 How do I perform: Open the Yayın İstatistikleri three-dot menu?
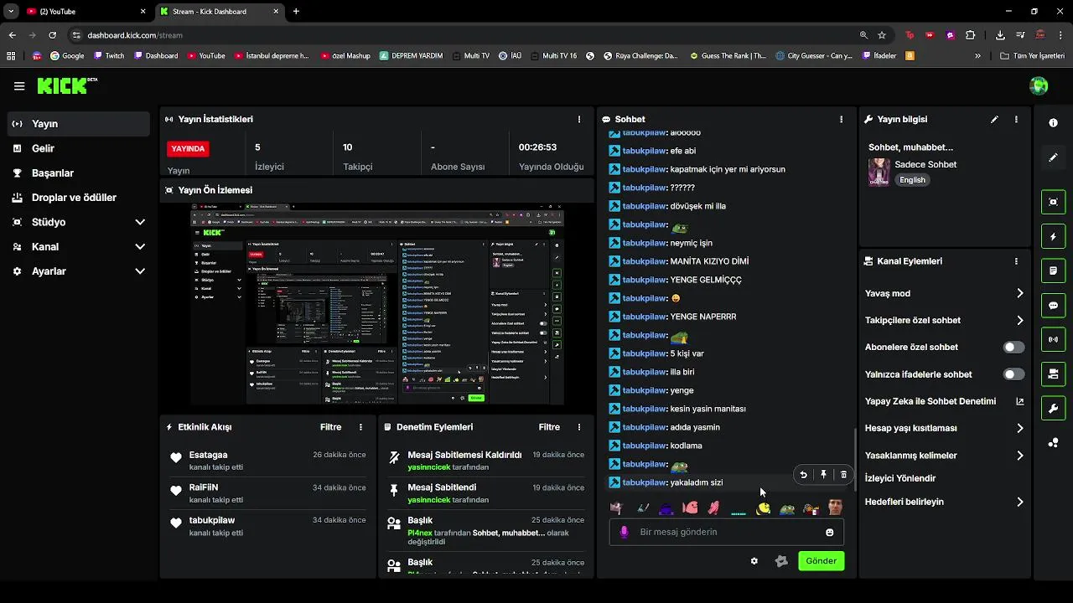(x=578, y=120)
